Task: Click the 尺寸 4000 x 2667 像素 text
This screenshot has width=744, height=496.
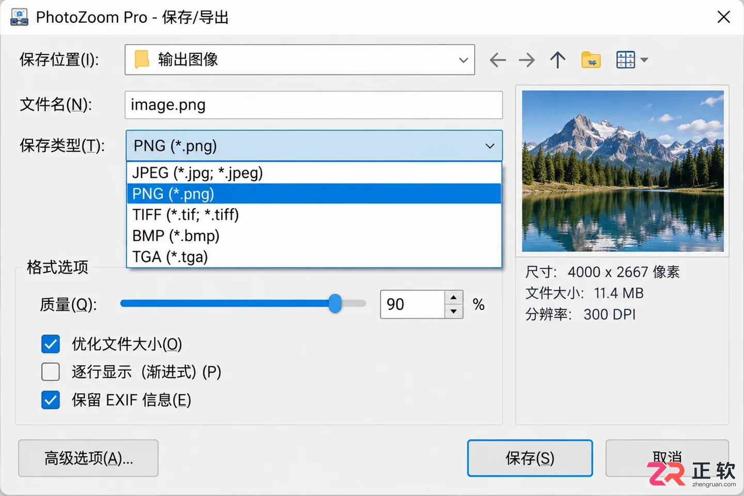Action: (x=602, y=272)
